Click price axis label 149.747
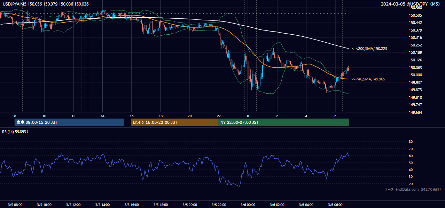Screen dimensions: 445x208 415,105
